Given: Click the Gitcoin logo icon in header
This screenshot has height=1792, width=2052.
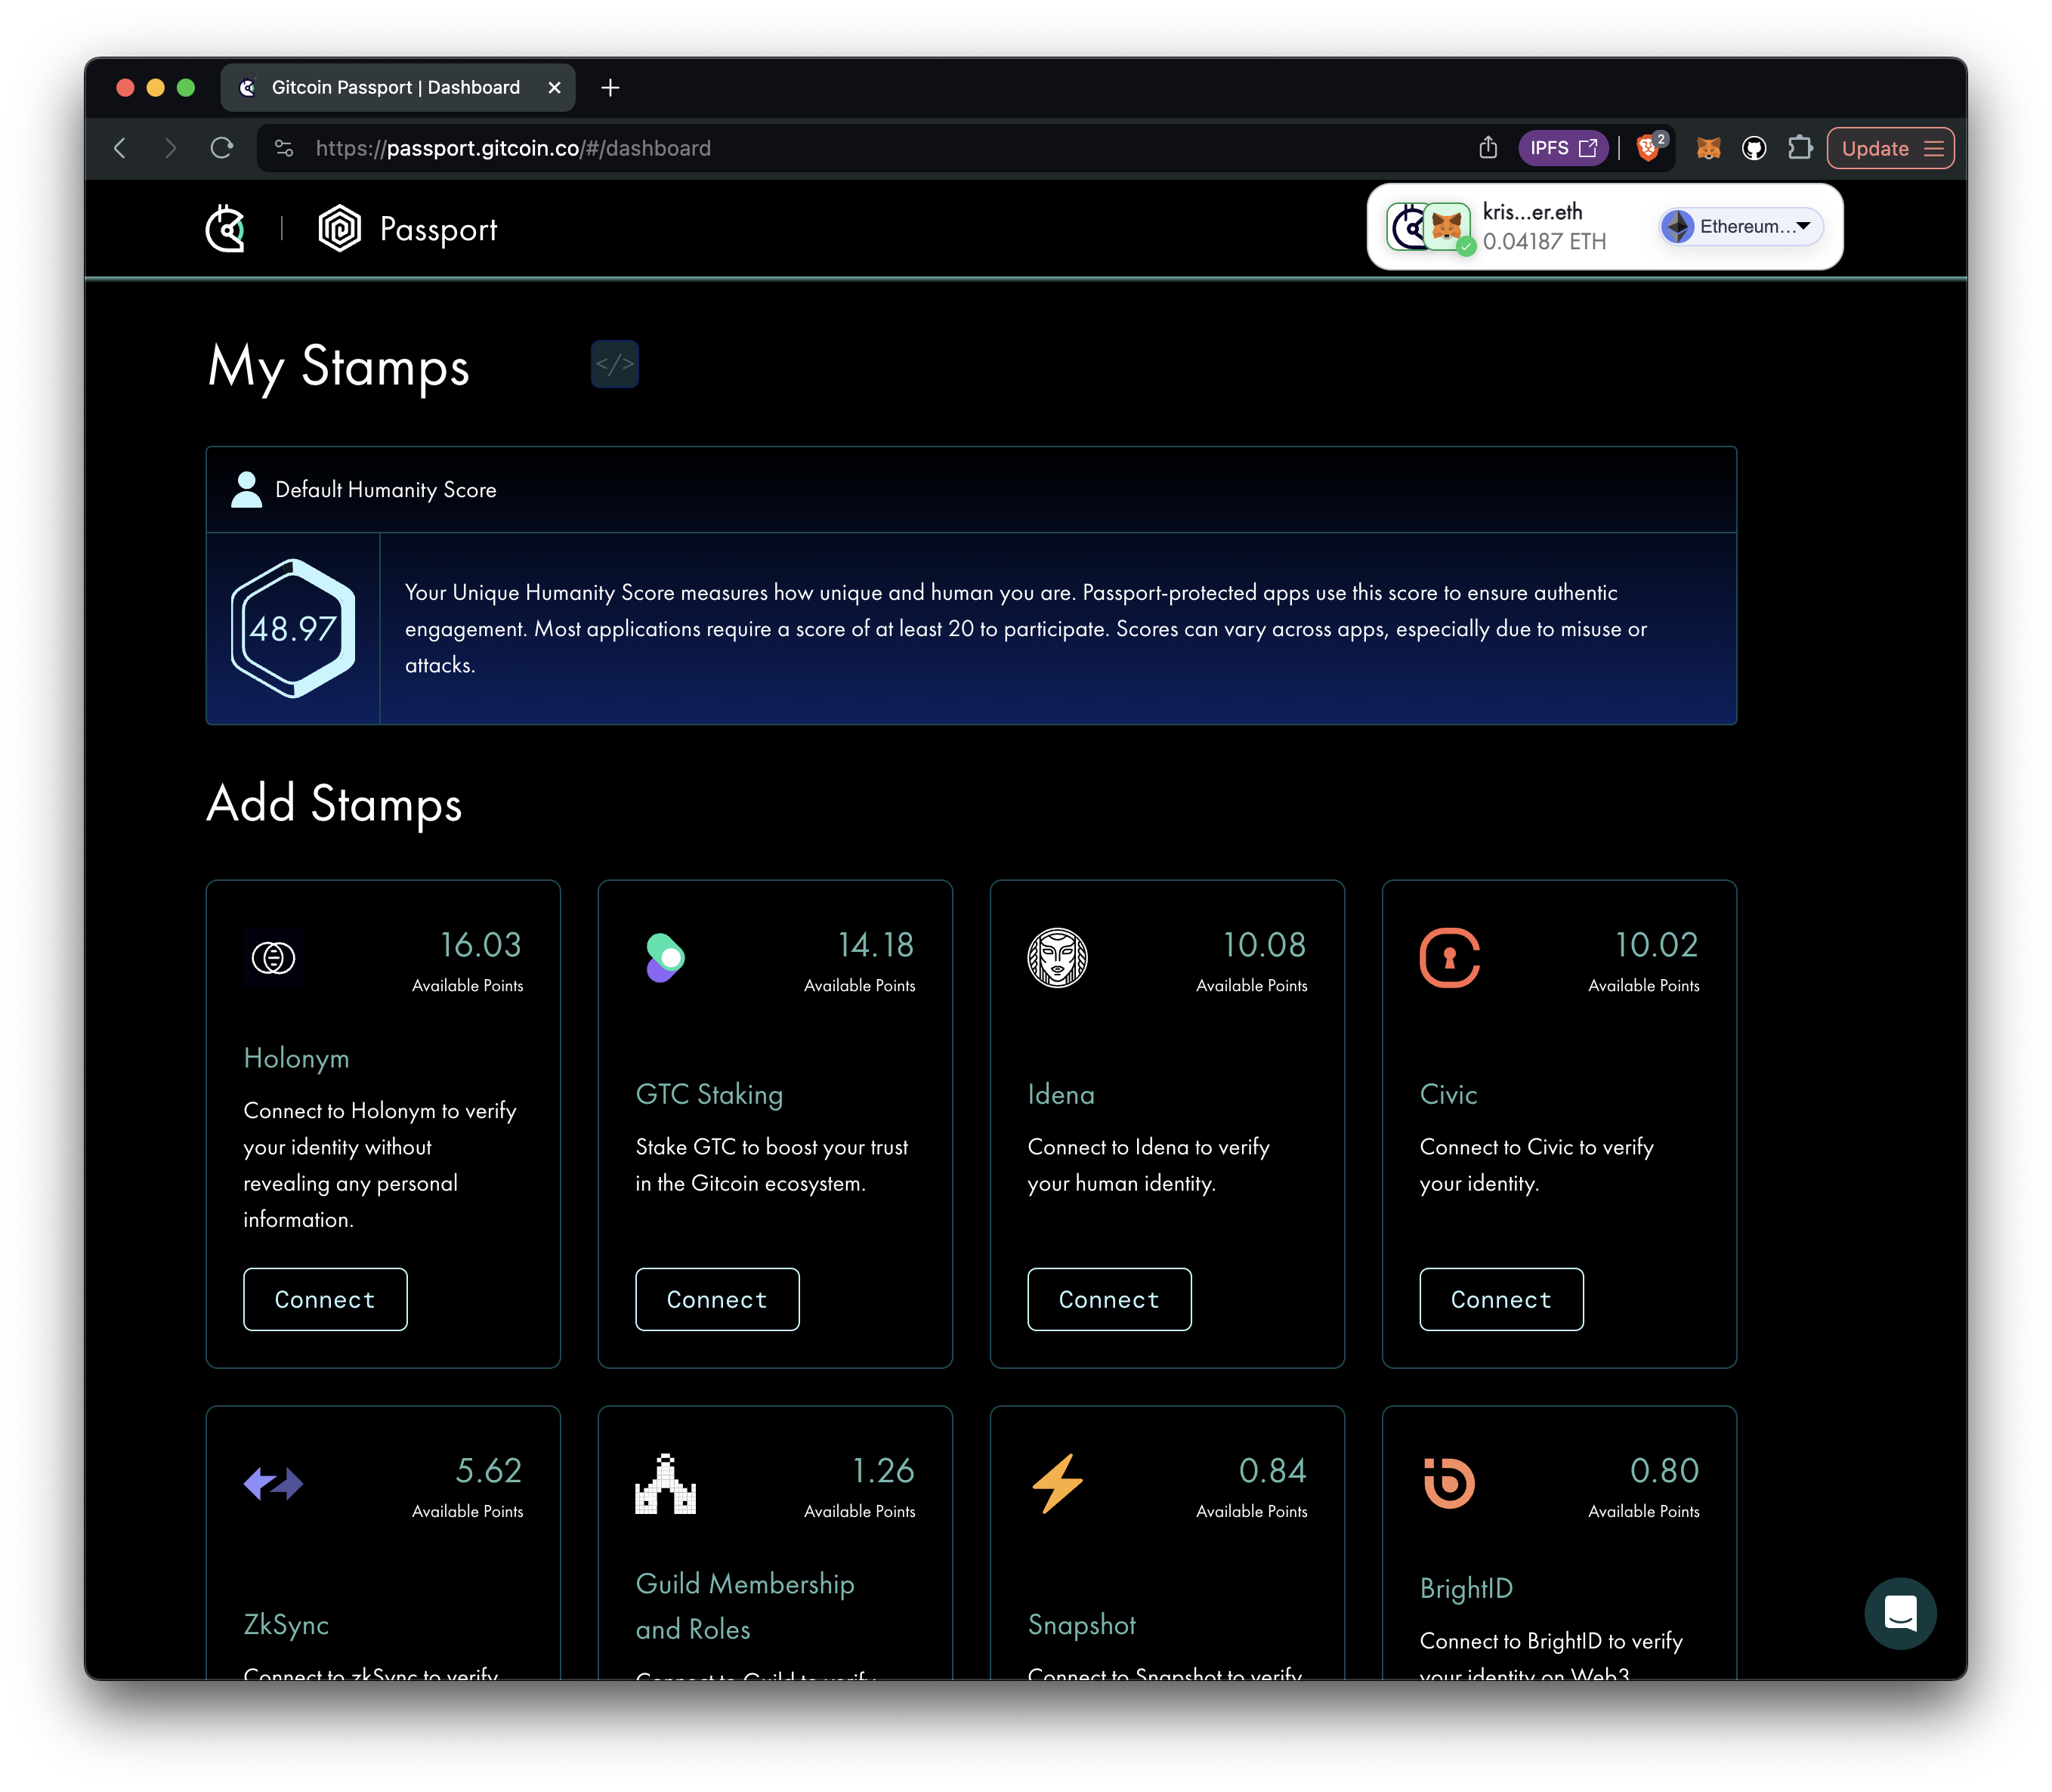Looking at the screenshot, I should [x=226, y=229].
